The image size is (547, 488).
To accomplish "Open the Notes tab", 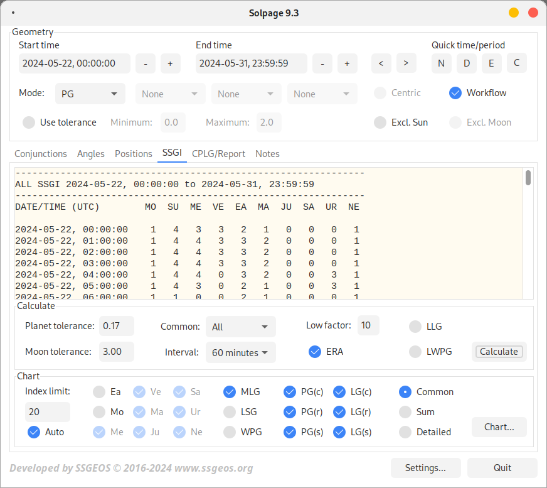I will pos(267,154).
